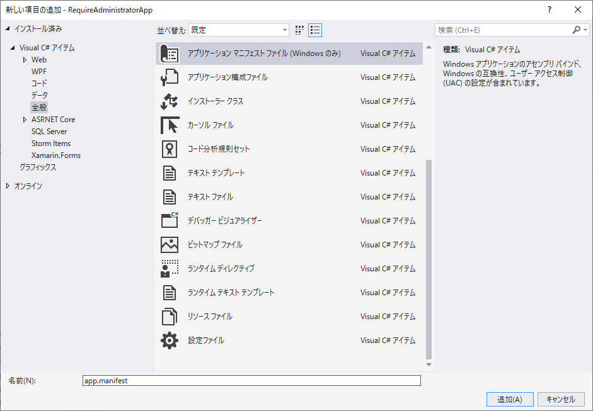
Task: Pick the Code Analysis Rule Set icon
Action: (170, 149)
